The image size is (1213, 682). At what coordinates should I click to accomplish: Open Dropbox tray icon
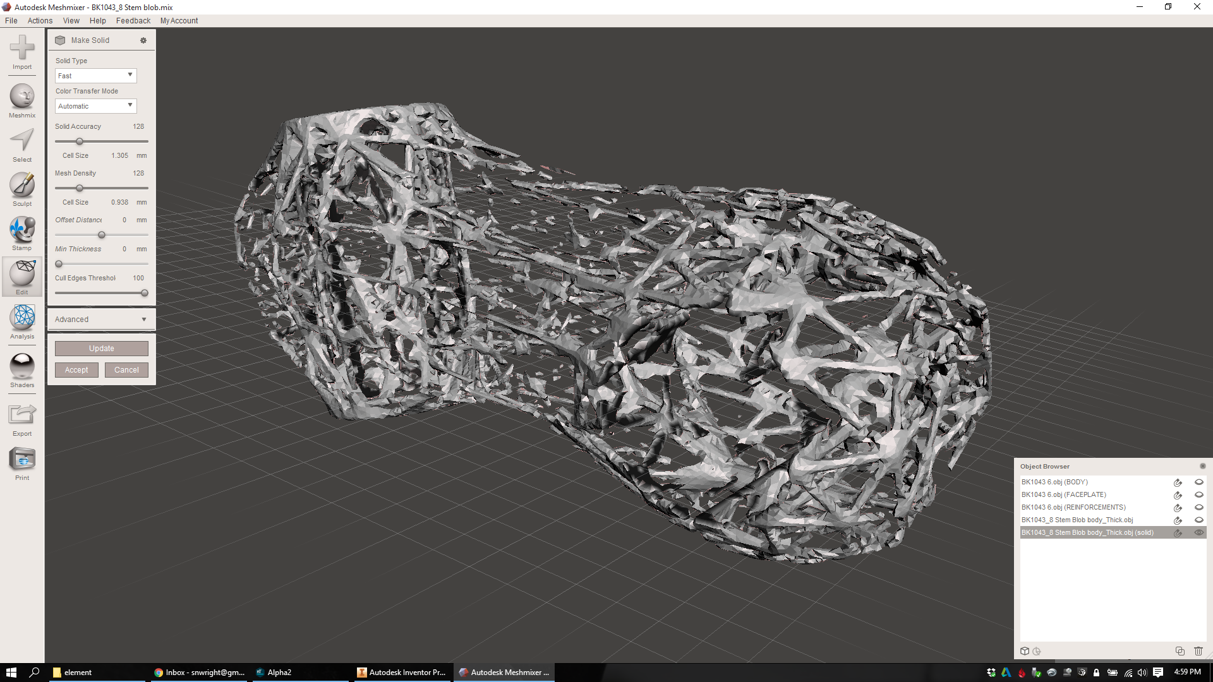(991, 673)
